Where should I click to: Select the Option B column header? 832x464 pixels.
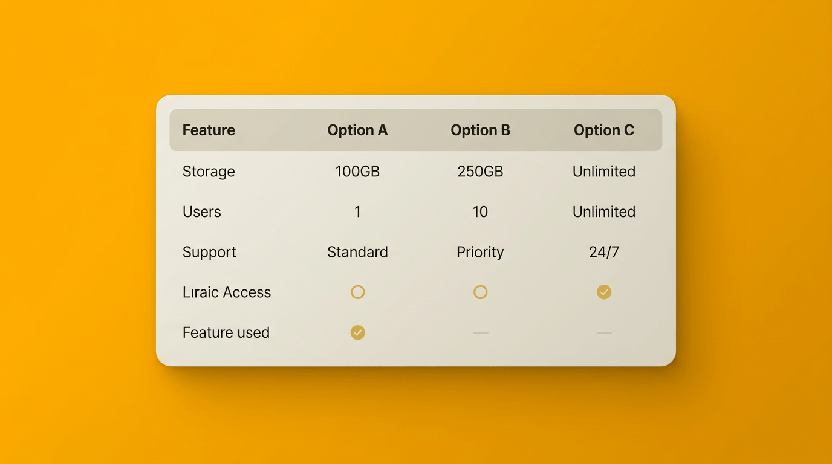tap(480, 130)
